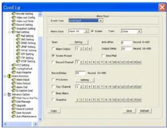Select Record Control in the tree
The image size is (167, 128).
pos(25,109)
